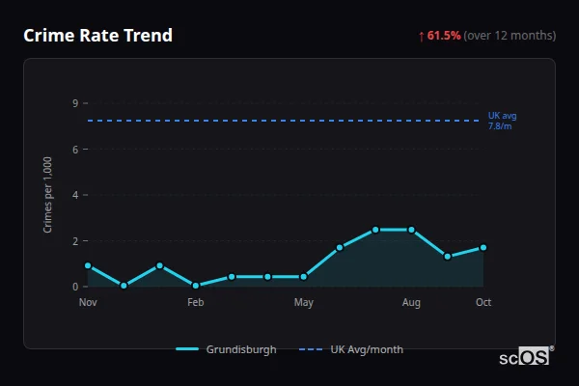Click the y-axis label 9
579x386 pixels.
click(75, 103)
